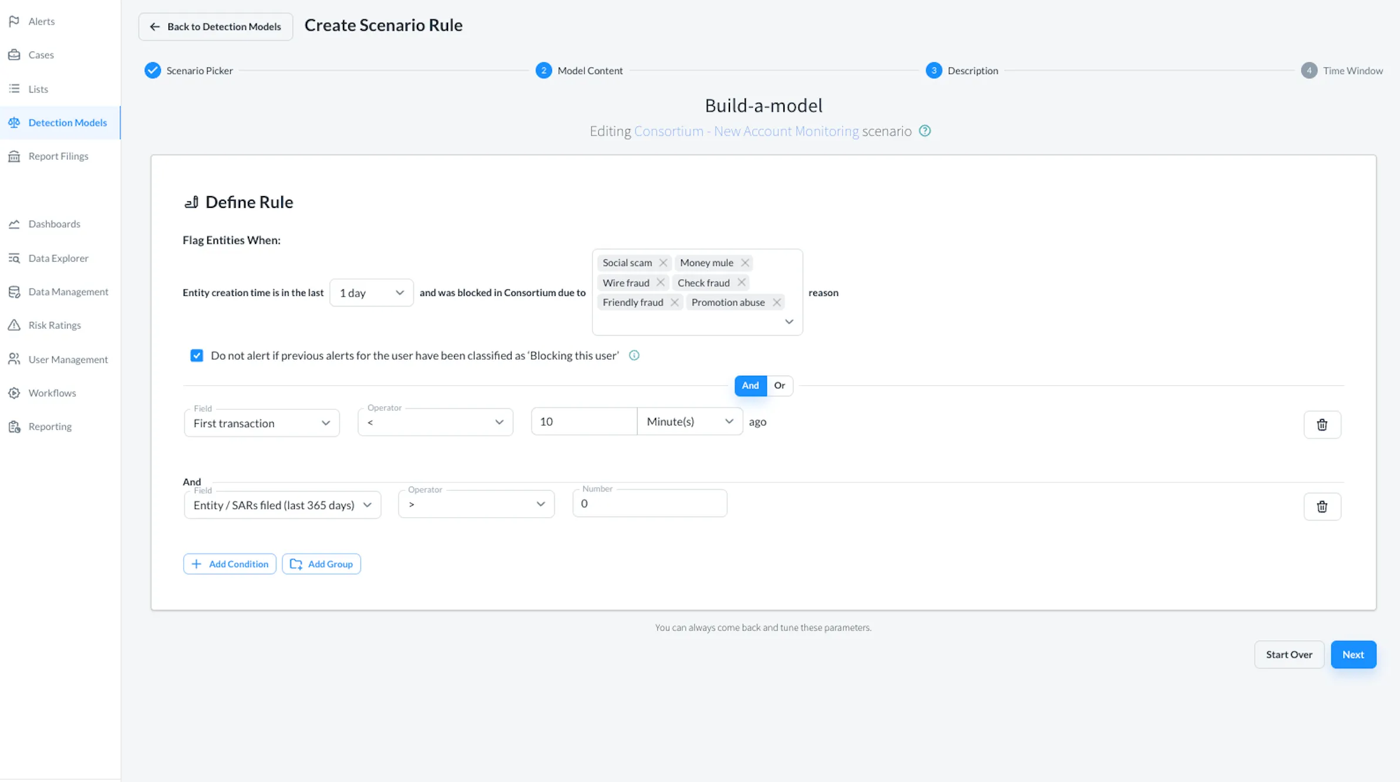Delete the SARs filed condition row
The width and height of the screenshot is (1400, 782).
coord(1322,507)
